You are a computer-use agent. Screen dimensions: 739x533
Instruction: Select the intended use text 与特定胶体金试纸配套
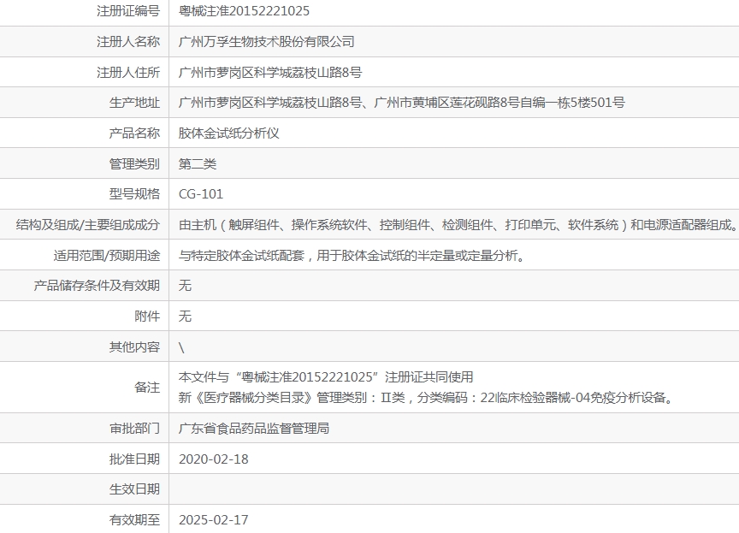352,255
